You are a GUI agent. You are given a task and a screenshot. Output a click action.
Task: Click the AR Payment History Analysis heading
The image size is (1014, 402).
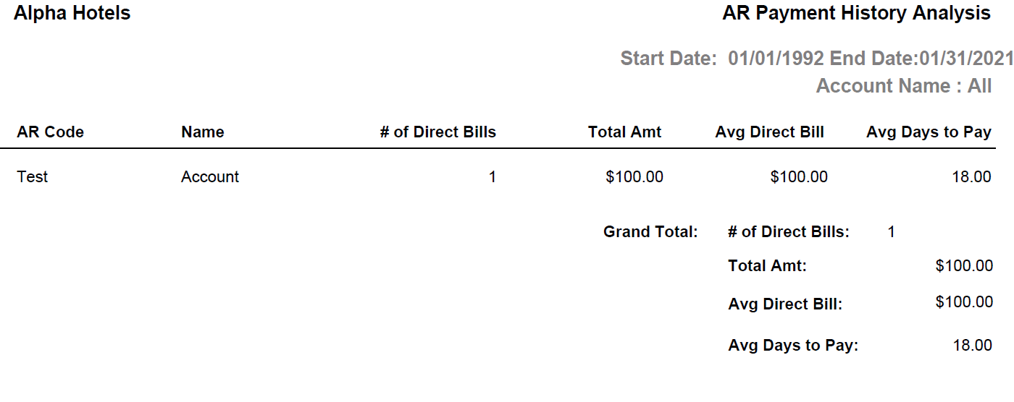click(856, 13)
